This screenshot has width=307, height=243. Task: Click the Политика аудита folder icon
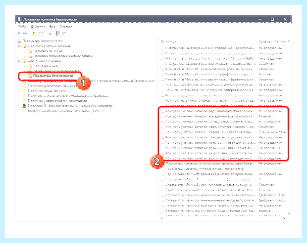(30, 66)
